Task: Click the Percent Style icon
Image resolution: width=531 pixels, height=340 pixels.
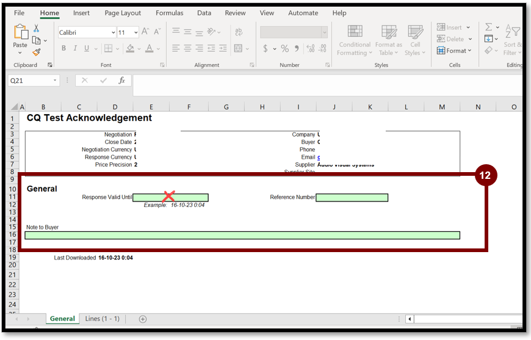Action: 284,49
